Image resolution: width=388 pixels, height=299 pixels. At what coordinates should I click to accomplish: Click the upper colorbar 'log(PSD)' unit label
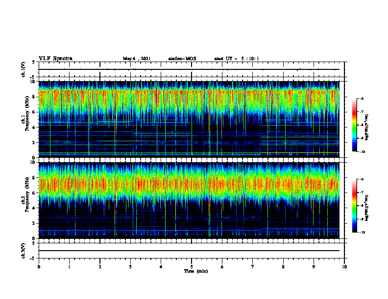click(367, 127)
